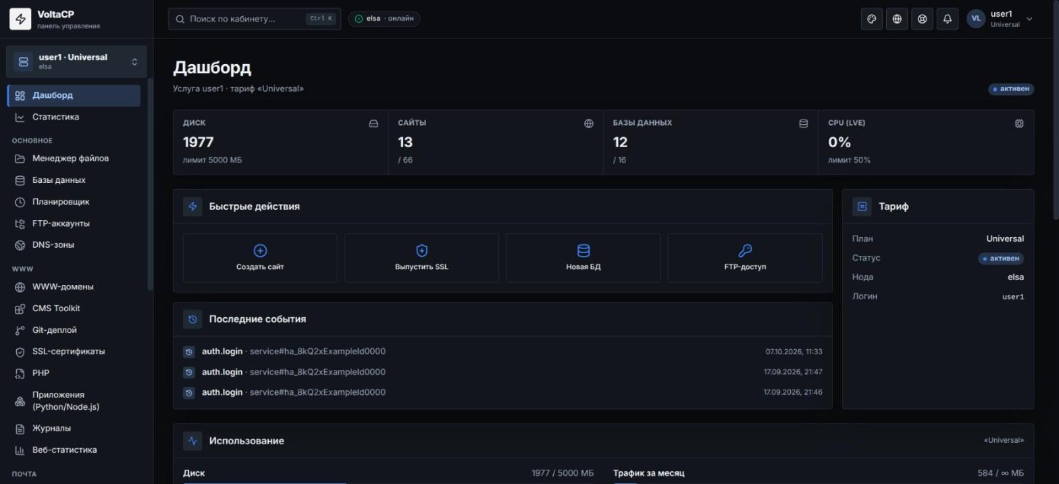The image size is (1059, 484).
Task: Click the sidebar scrollbar
Action: tap(150, 184)
